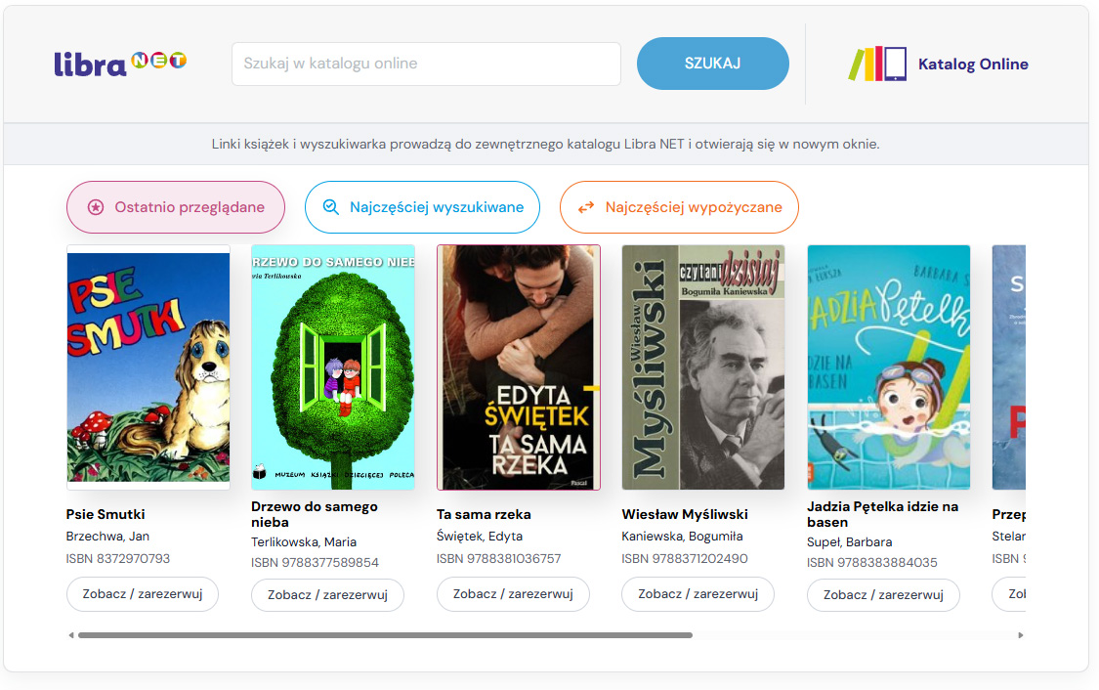Click the horizontal scrollbar thumb under the books
The image size is (1099, 690).
[386, 635]
